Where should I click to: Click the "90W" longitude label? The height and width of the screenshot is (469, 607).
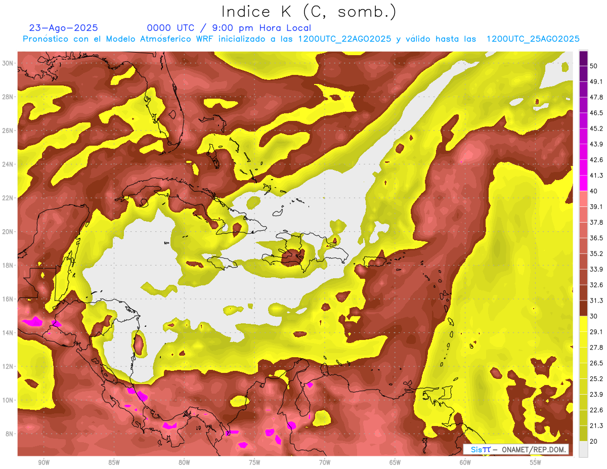point(44,462)
